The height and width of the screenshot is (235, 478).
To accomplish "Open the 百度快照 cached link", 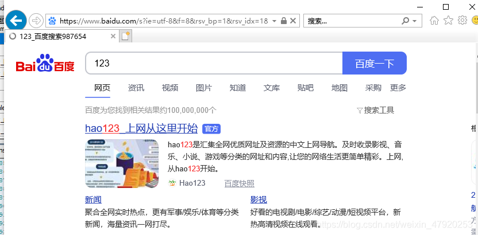I will click(240, 183).
